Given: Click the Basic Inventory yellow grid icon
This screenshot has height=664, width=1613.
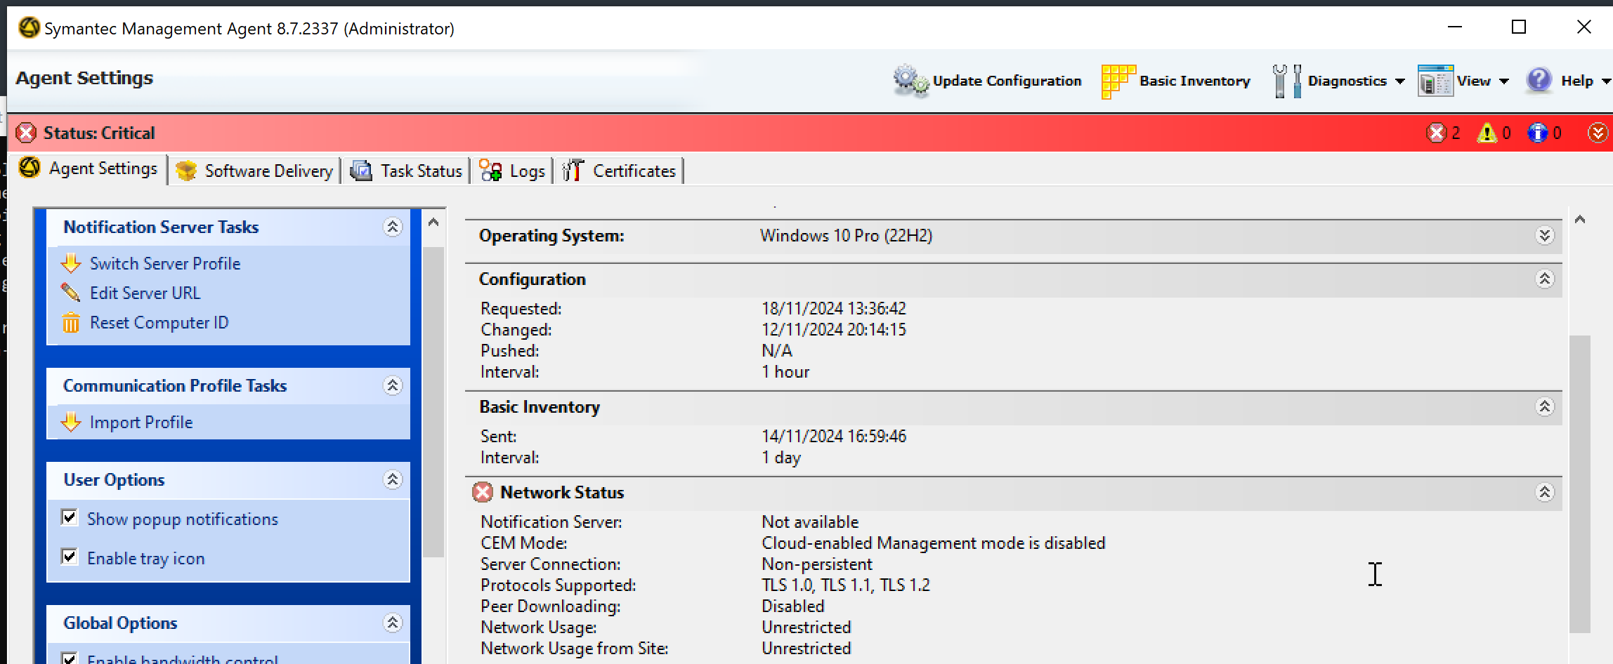Looking at the screenshot, I should click(x=1118, y=81).
